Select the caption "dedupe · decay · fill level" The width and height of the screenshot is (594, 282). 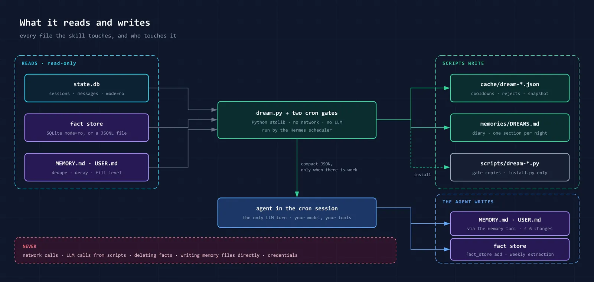point(87,173)
